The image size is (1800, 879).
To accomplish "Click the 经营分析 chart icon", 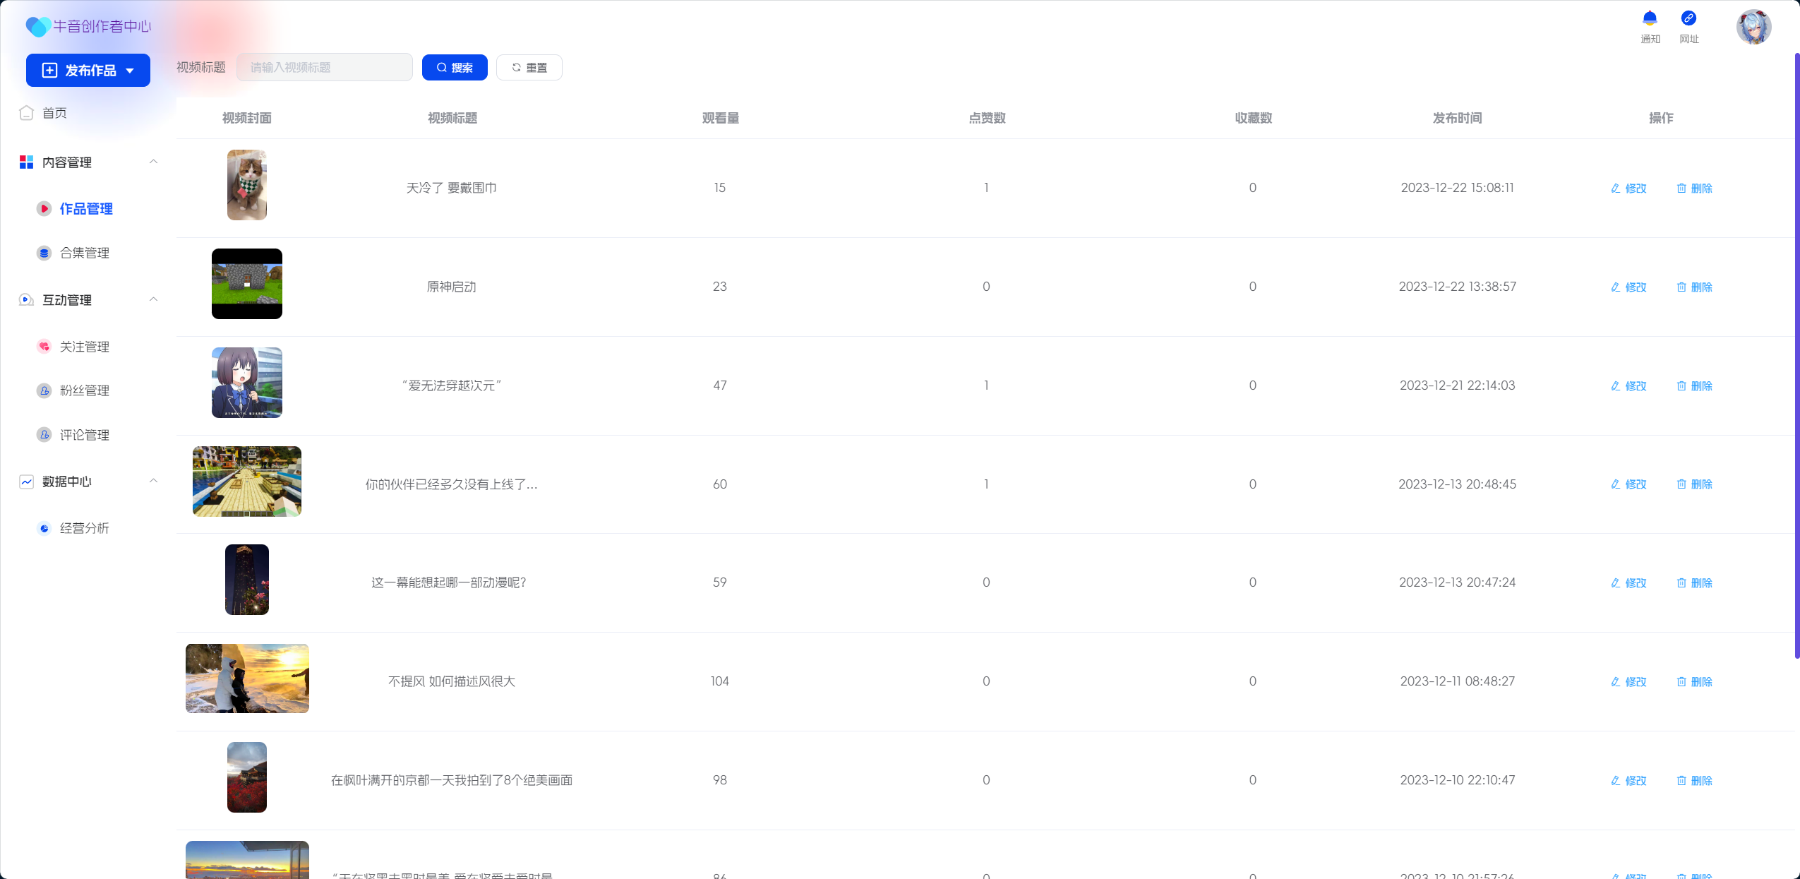I will click(44, 528).
